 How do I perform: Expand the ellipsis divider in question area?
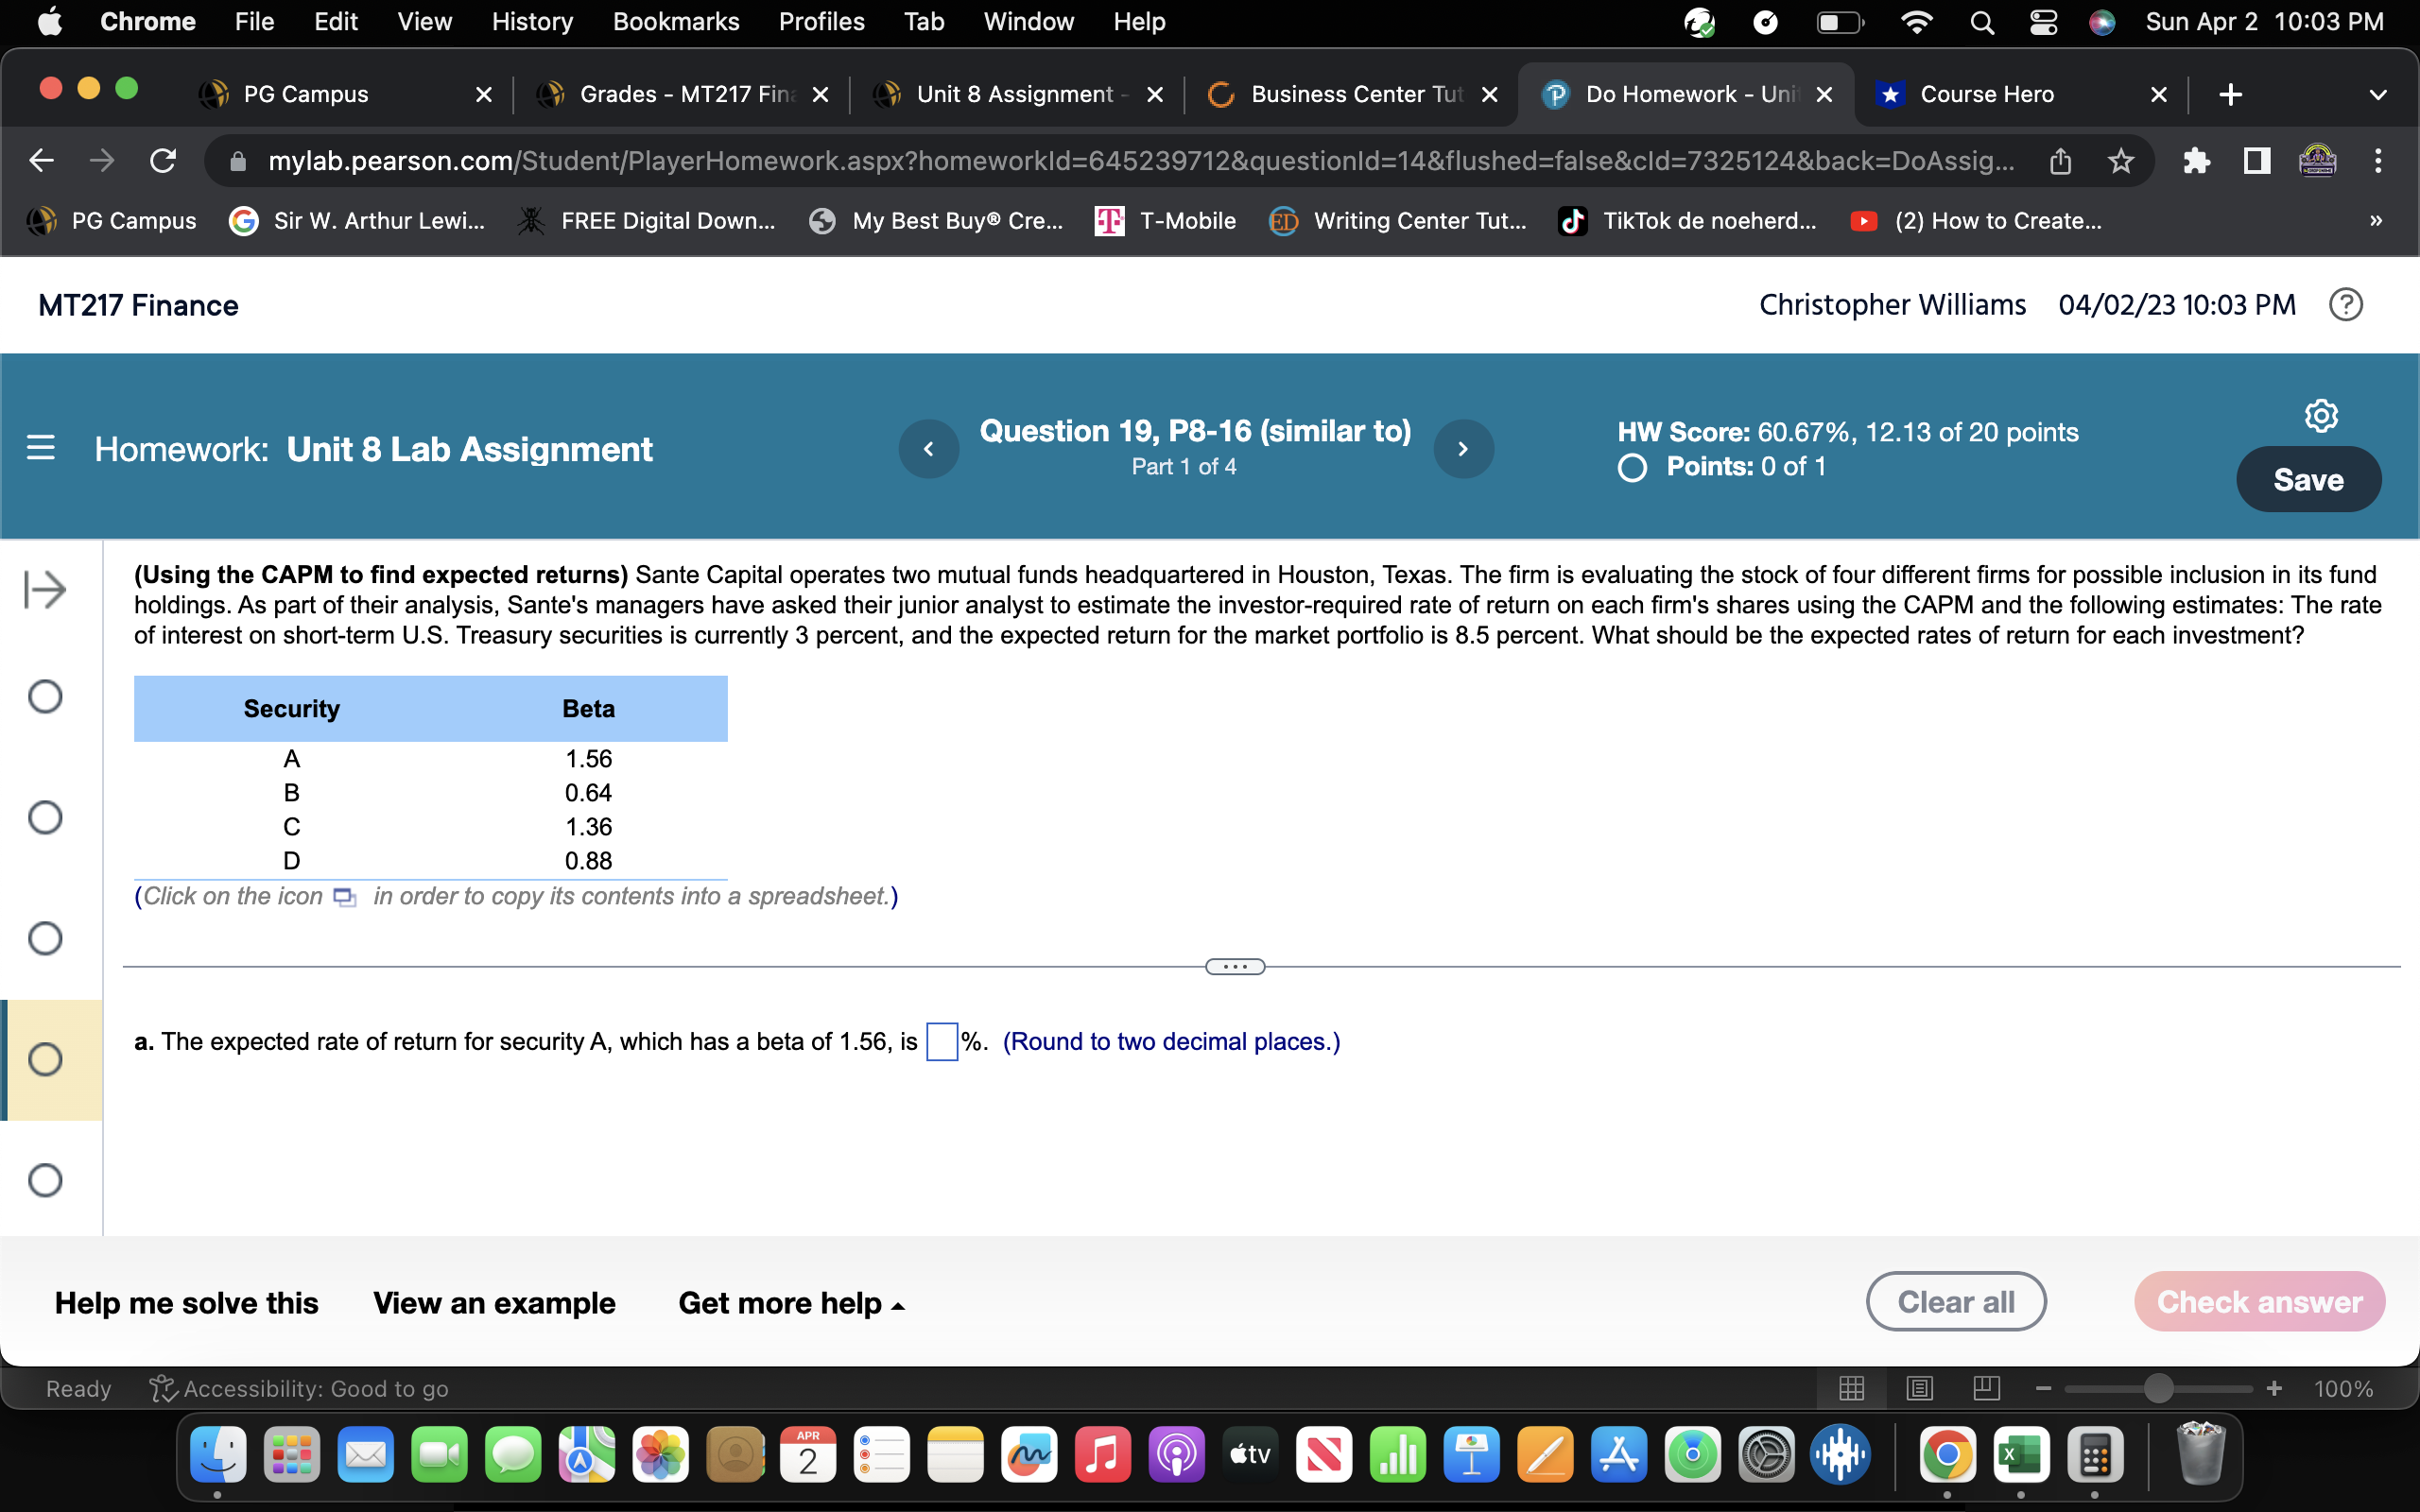coord(1236,965)
